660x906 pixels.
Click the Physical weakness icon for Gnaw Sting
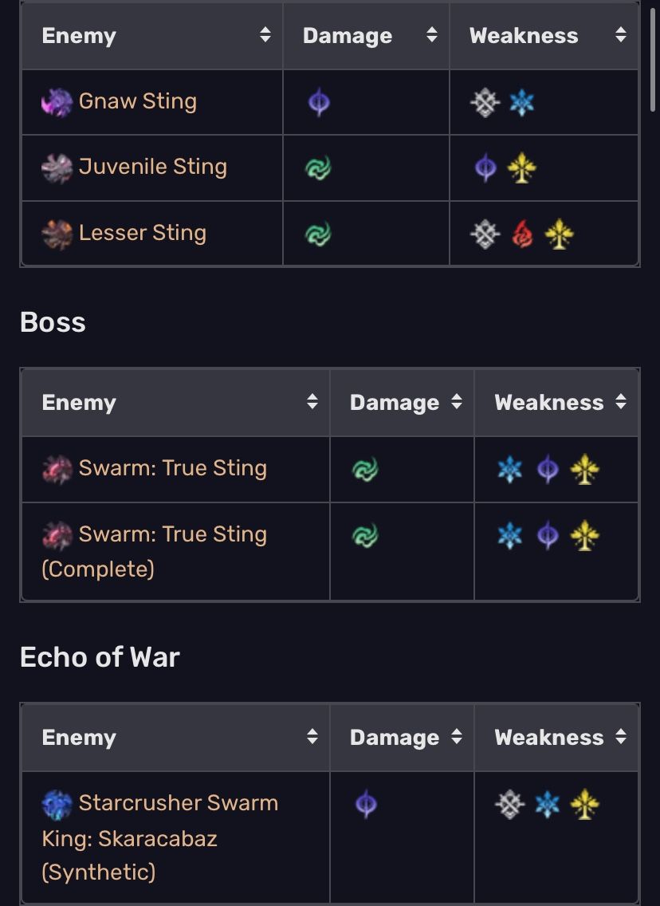click(484, 102)
